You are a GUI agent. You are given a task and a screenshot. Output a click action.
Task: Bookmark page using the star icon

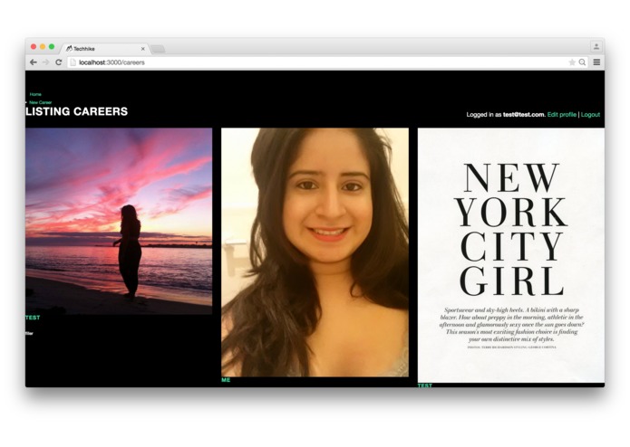tap(572, 62)
